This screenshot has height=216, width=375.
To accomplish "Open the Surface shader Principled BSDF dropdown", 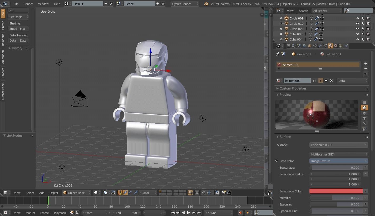I will click(x=338, y=145).
